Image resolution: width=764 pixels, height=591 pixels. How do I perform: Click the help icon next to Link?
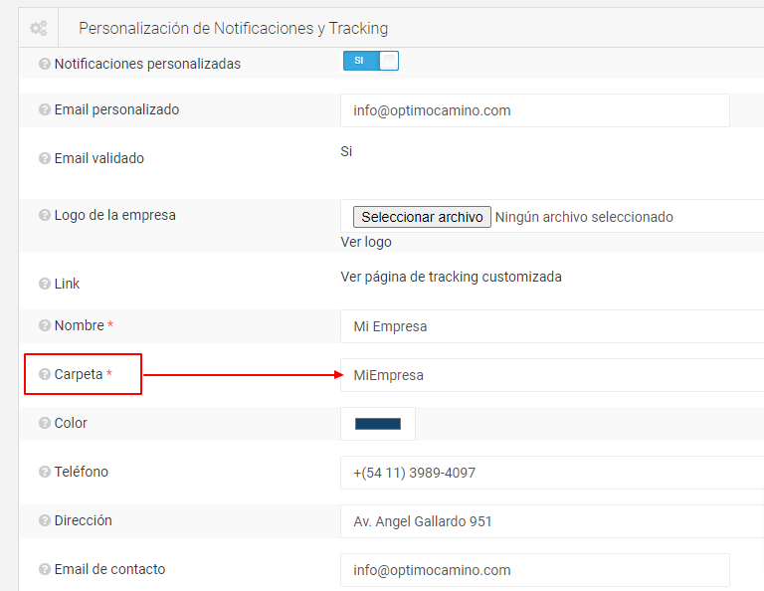click(x=45, y=284)
